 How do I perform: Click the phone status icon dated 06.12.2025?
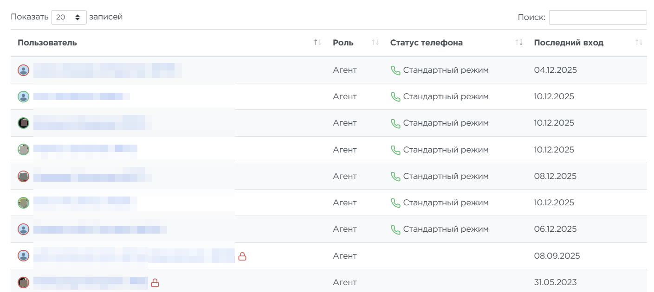[x=395, y=229]
